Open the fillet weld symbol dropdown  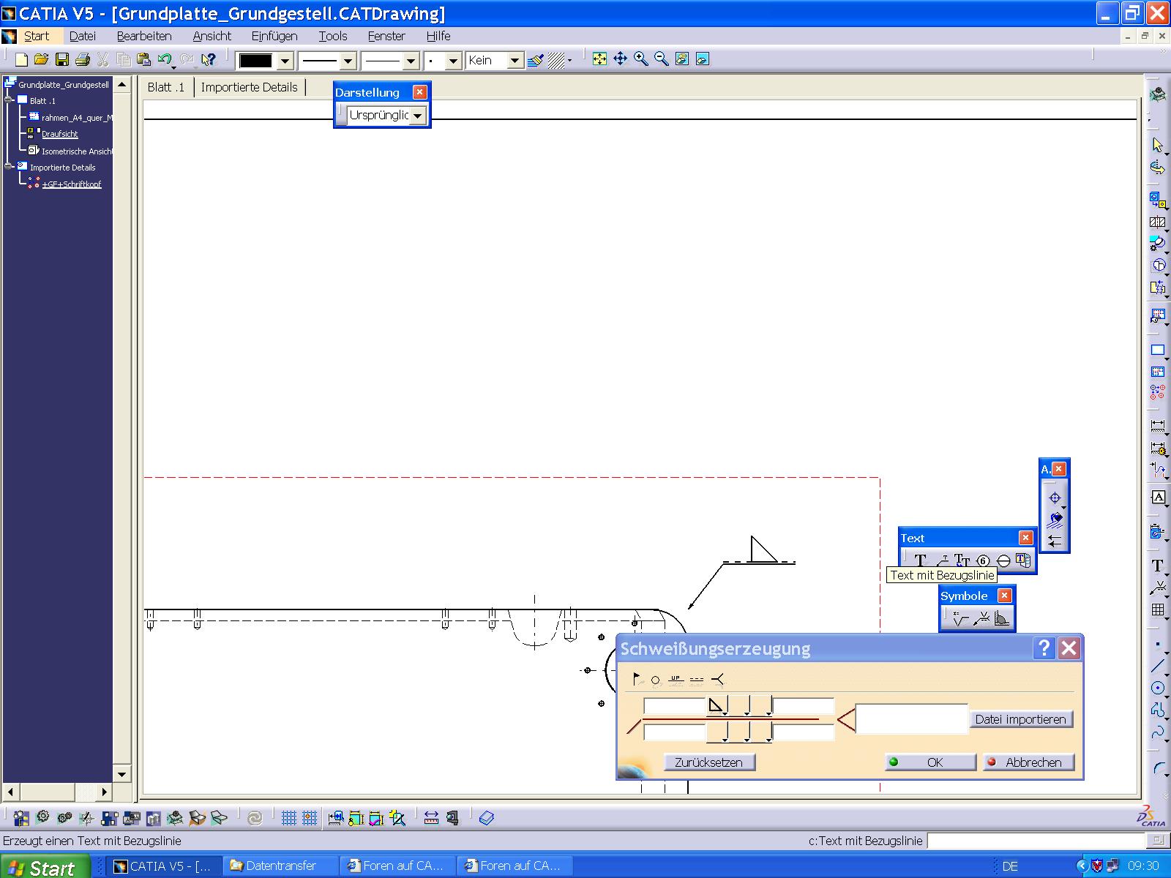[x=717, y=706]
